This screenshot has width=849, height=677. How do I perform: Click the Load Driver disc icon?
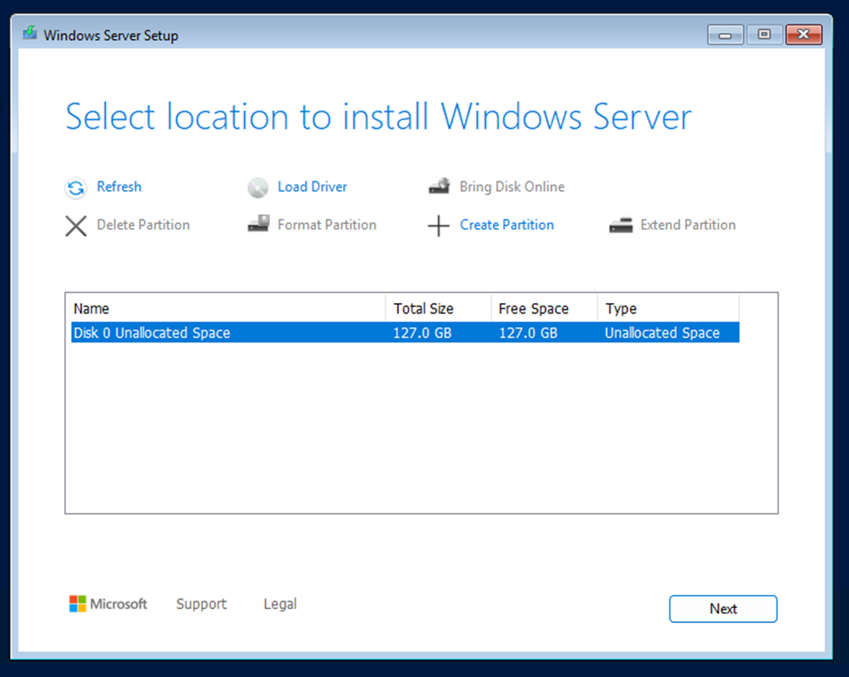pyautogui.click(x=258, y=188)
